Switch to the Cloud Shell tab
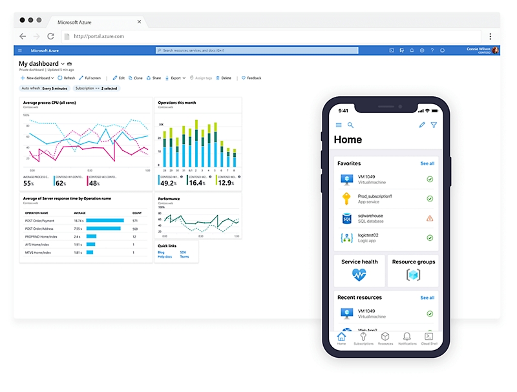The width and height of the screenshot is (517, 392). (x=428, y=338)
